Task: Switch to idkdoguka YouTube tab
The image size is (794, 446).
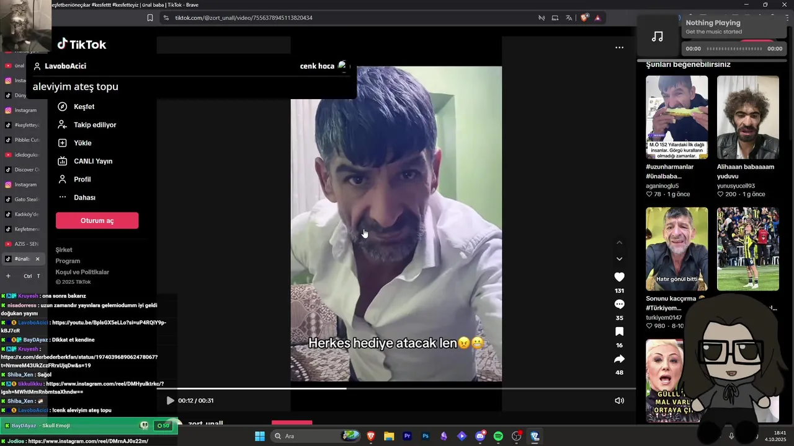Action: click(22, 155)
